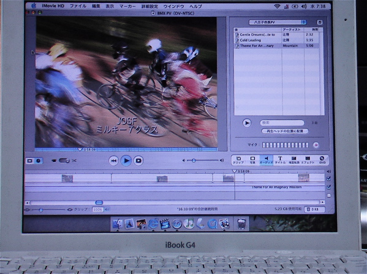Viewport: 367px width, 274px height.
Task: Check the second audio track checkbox
Action: [329, 196]
